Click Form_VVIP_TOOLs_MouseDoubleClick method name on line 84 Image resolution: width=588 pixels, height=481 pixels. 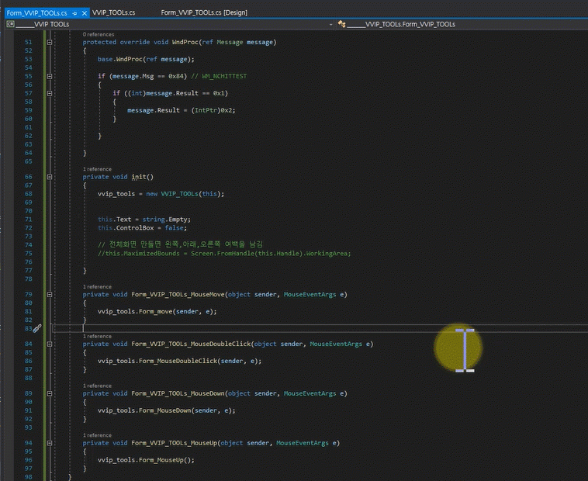point(191,344)
